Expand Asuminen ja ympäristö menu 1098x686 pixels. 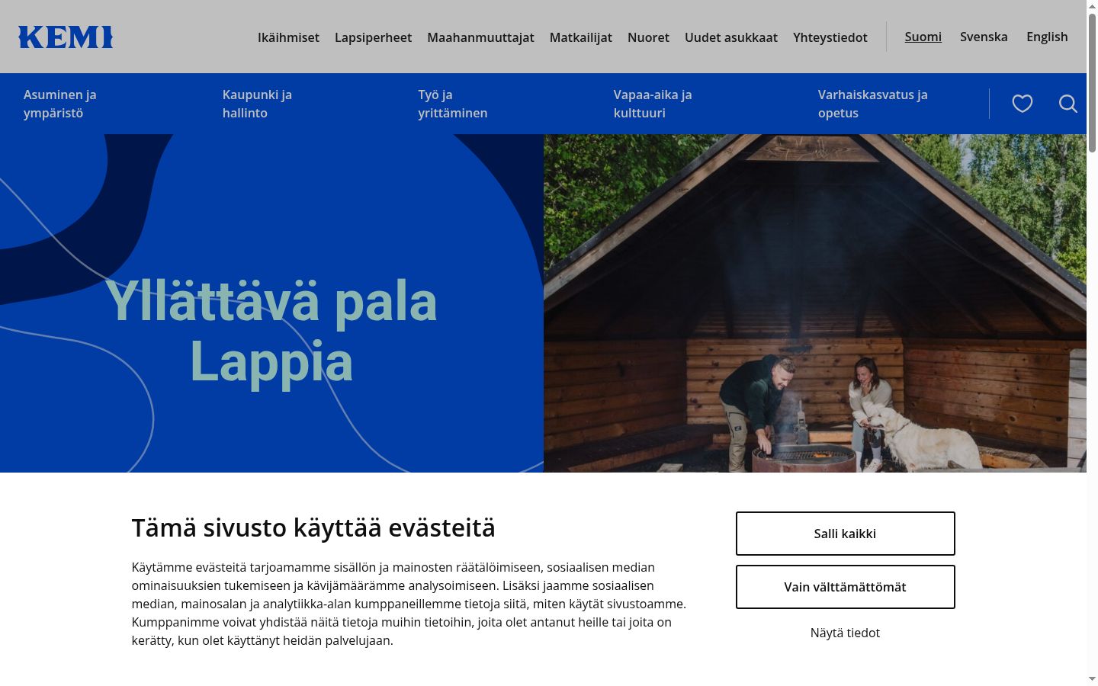pyautogui.click(x=60, y=104)
